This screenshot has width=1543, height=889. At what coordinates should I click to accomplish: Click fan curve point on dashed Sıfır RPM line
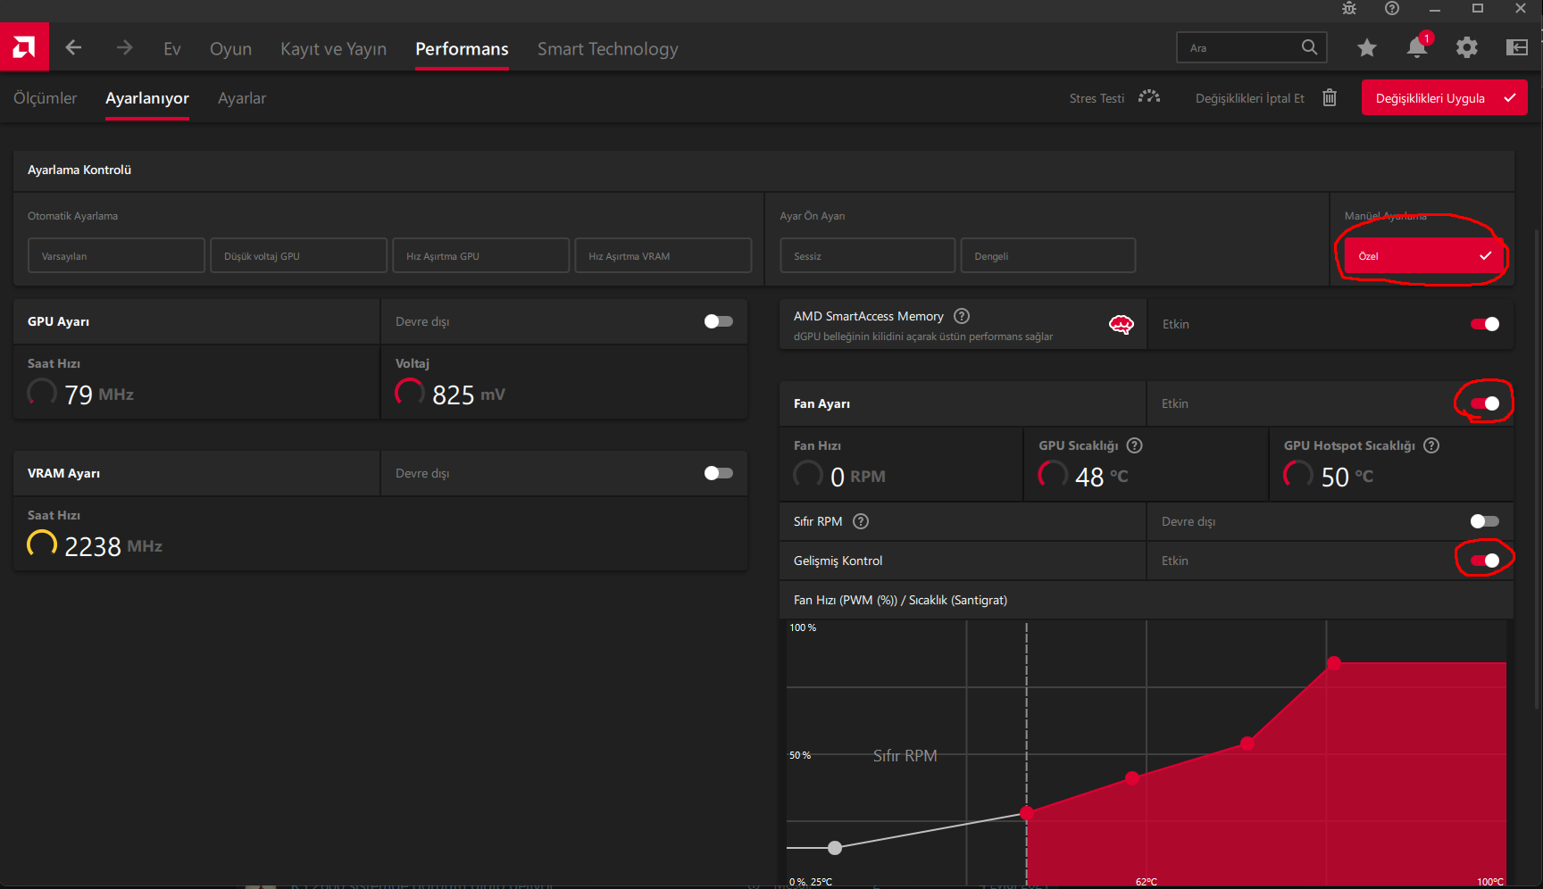(1027, 812)
